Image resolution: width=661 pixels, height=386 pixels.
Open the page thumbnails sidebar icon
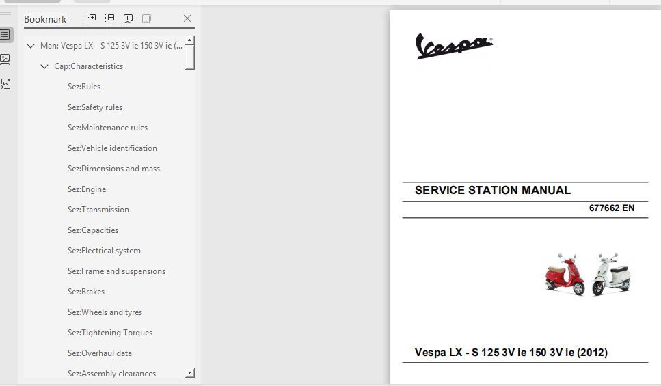[5, 59]
